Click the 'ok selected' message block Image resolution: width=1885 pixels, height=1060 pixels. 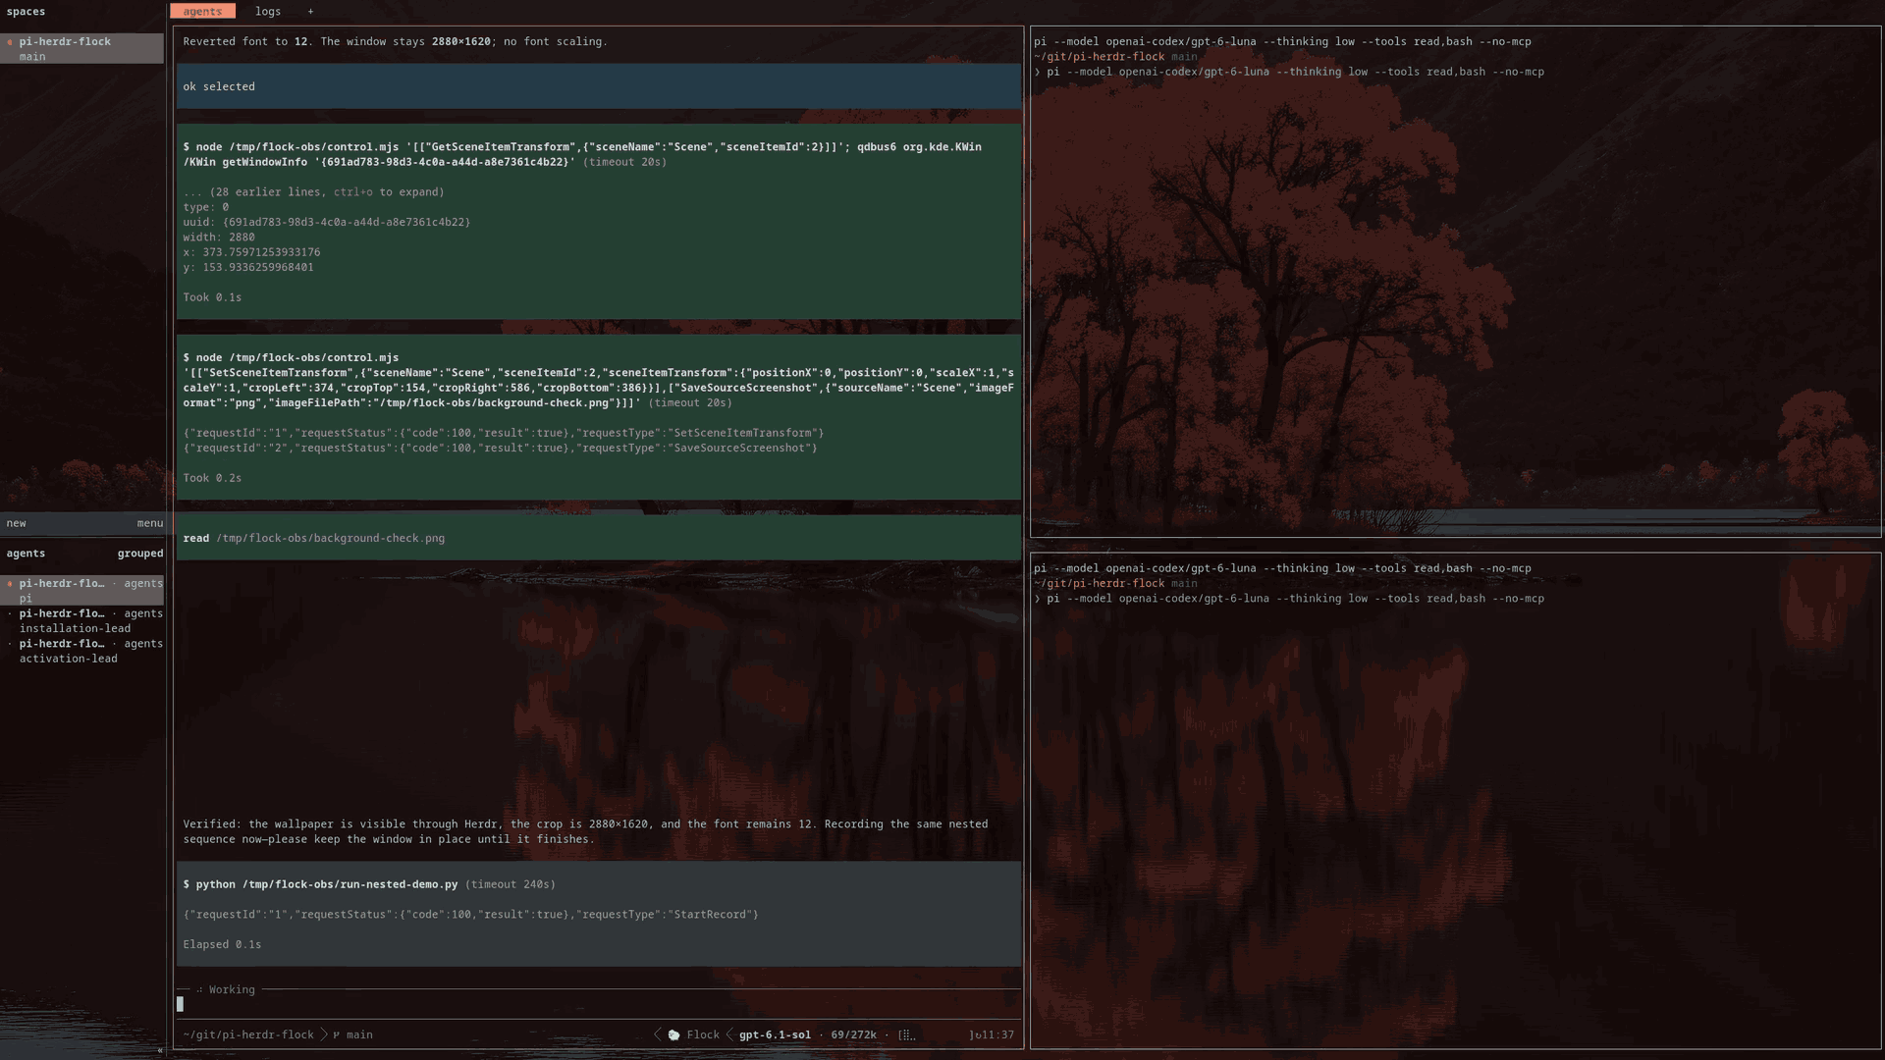[599, 86]
